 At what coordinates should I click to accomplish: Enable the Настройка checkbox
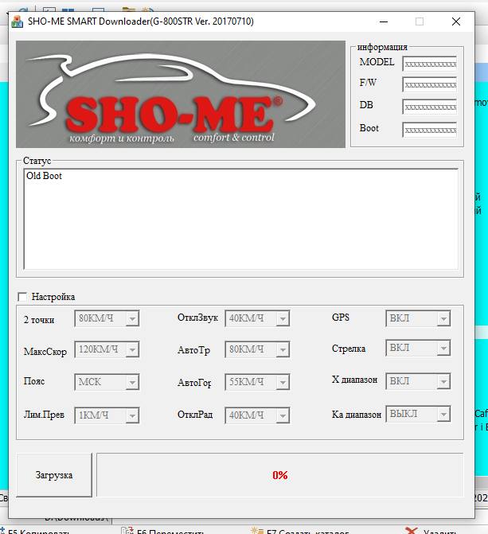22,297
